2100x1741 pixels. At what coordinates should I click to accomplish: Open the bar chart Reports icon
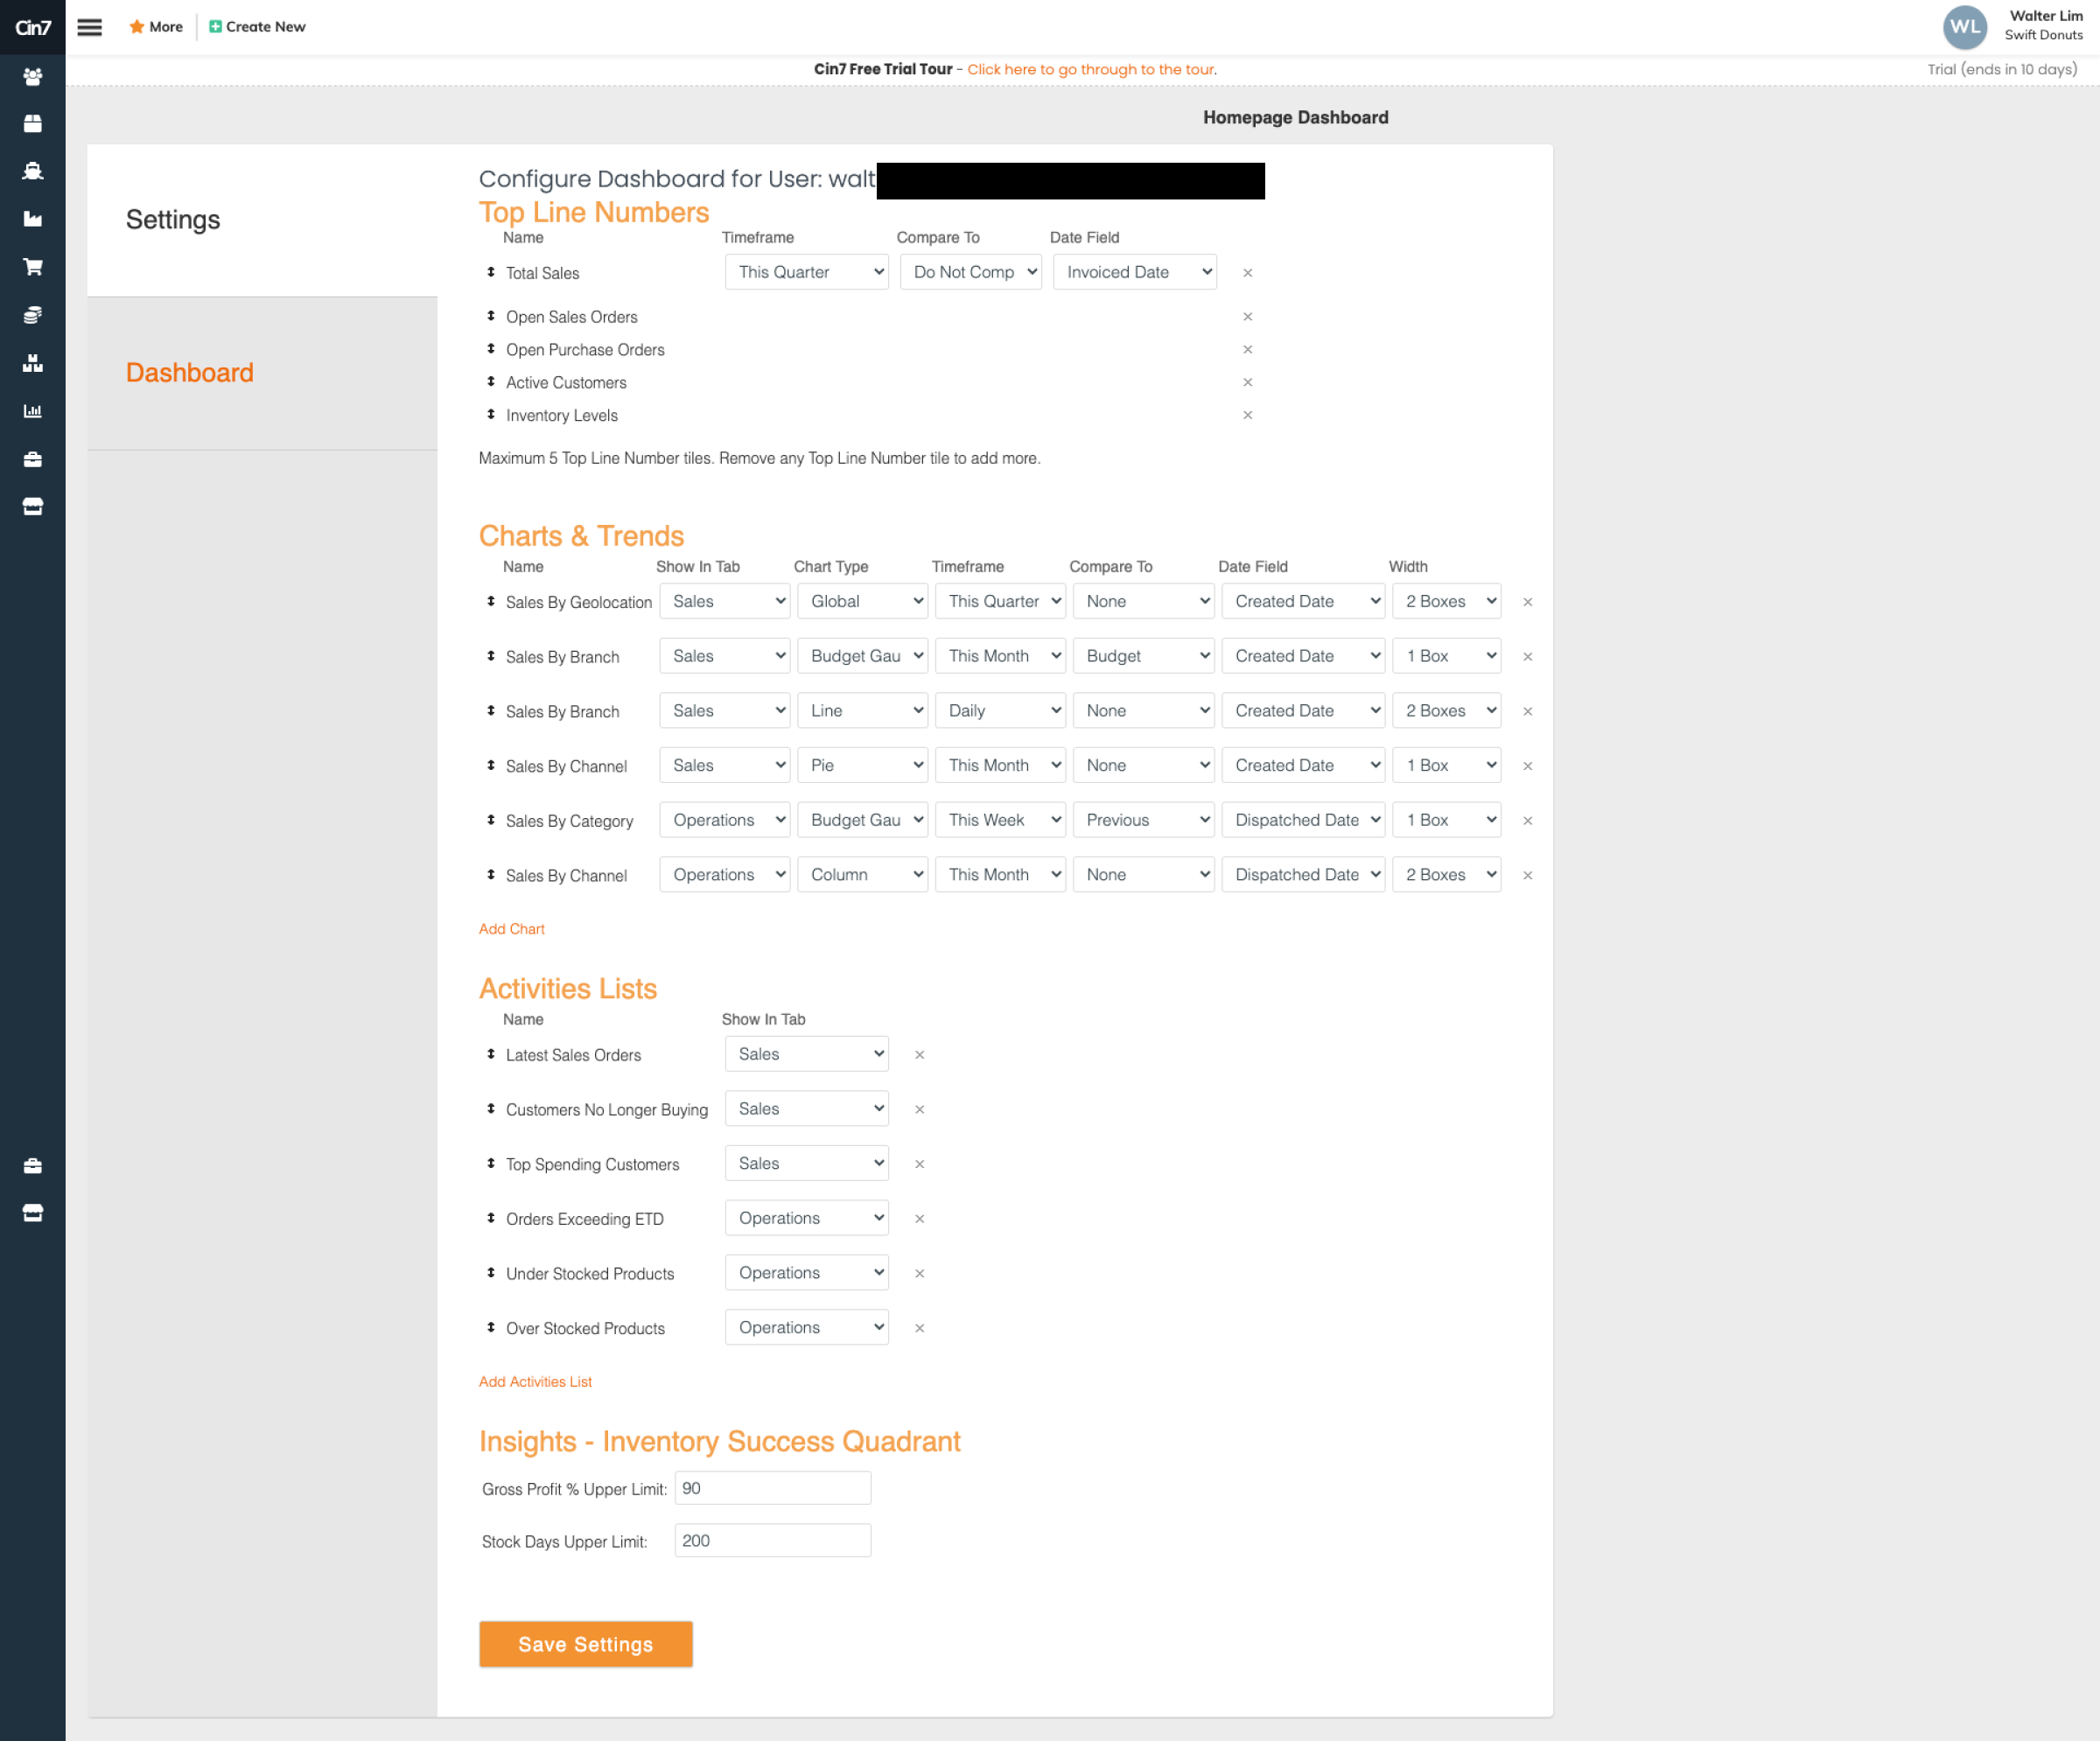(x=33, y=411)
